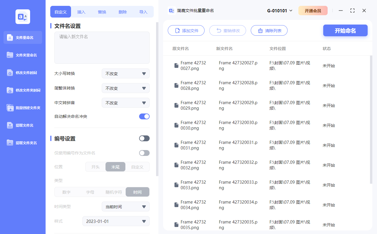Open 提取文件名 sidebar icon
The width and height of the screenshot is (377, 234).
coord(10,125)
